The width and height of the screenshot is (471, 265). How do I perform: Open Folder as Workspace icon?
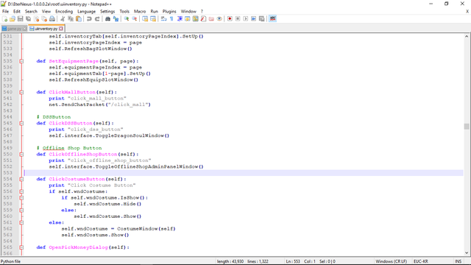211,18
